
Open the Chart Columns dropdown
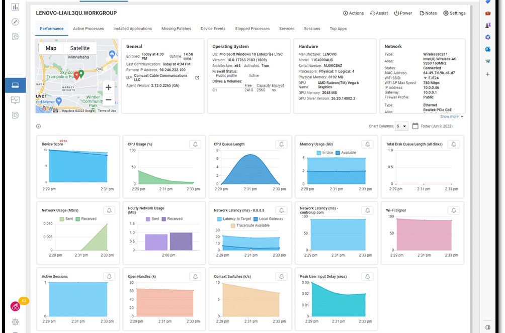tap(401, 126)
